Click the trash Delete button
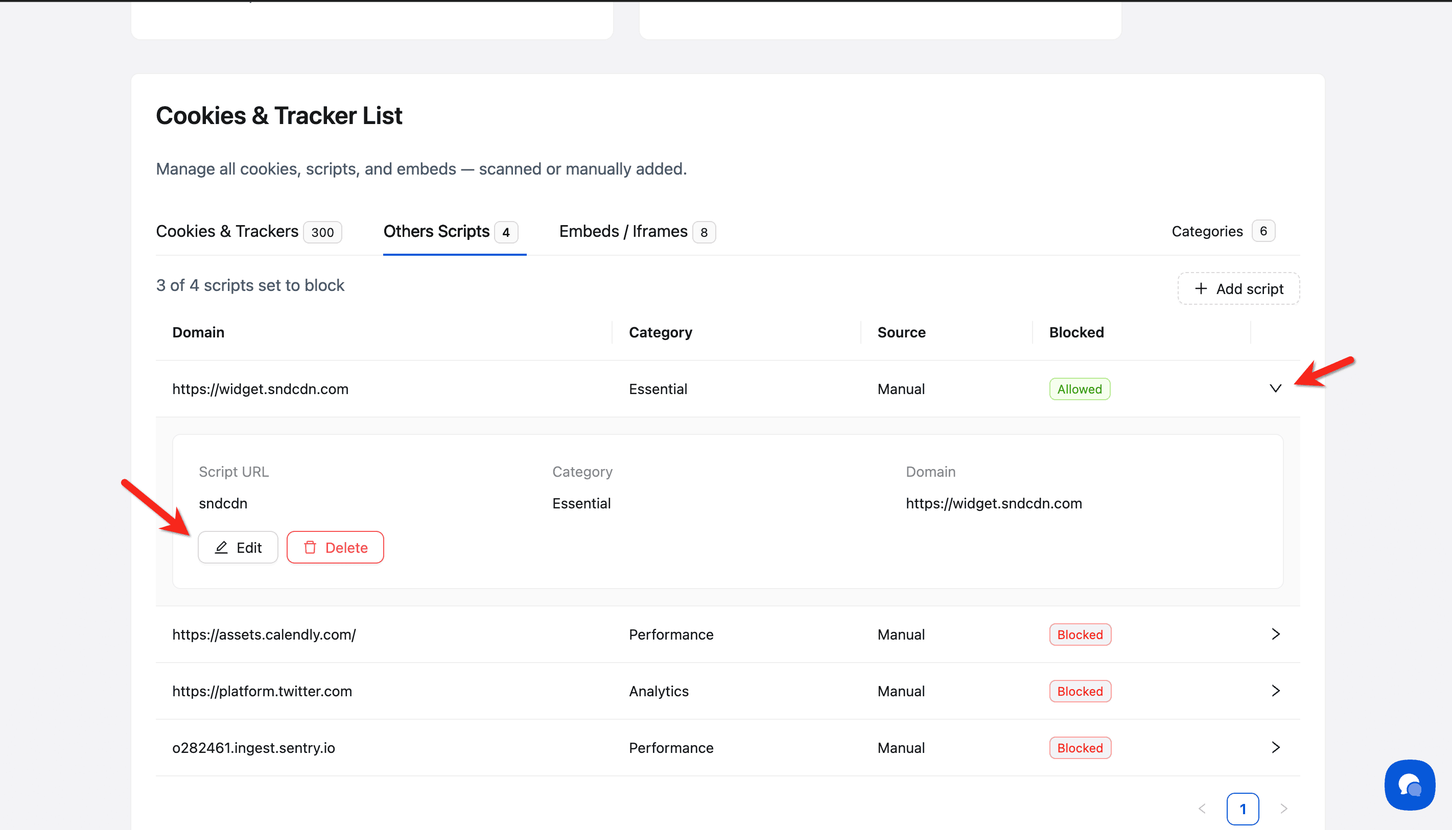1452x830 pixels. [x=335, y=547]
